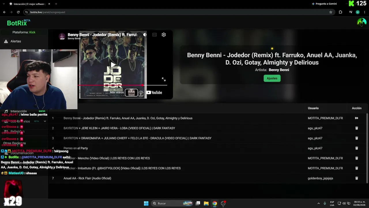Open a new browser tab

[x=56, y=4]
